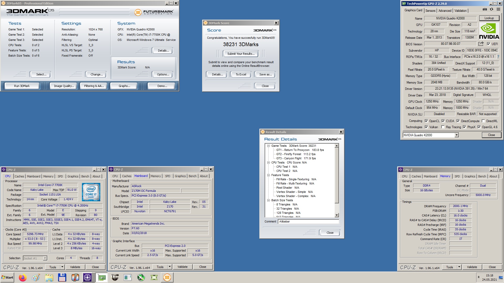Toggle the DirectCompute checkbox

click(458, 121)
